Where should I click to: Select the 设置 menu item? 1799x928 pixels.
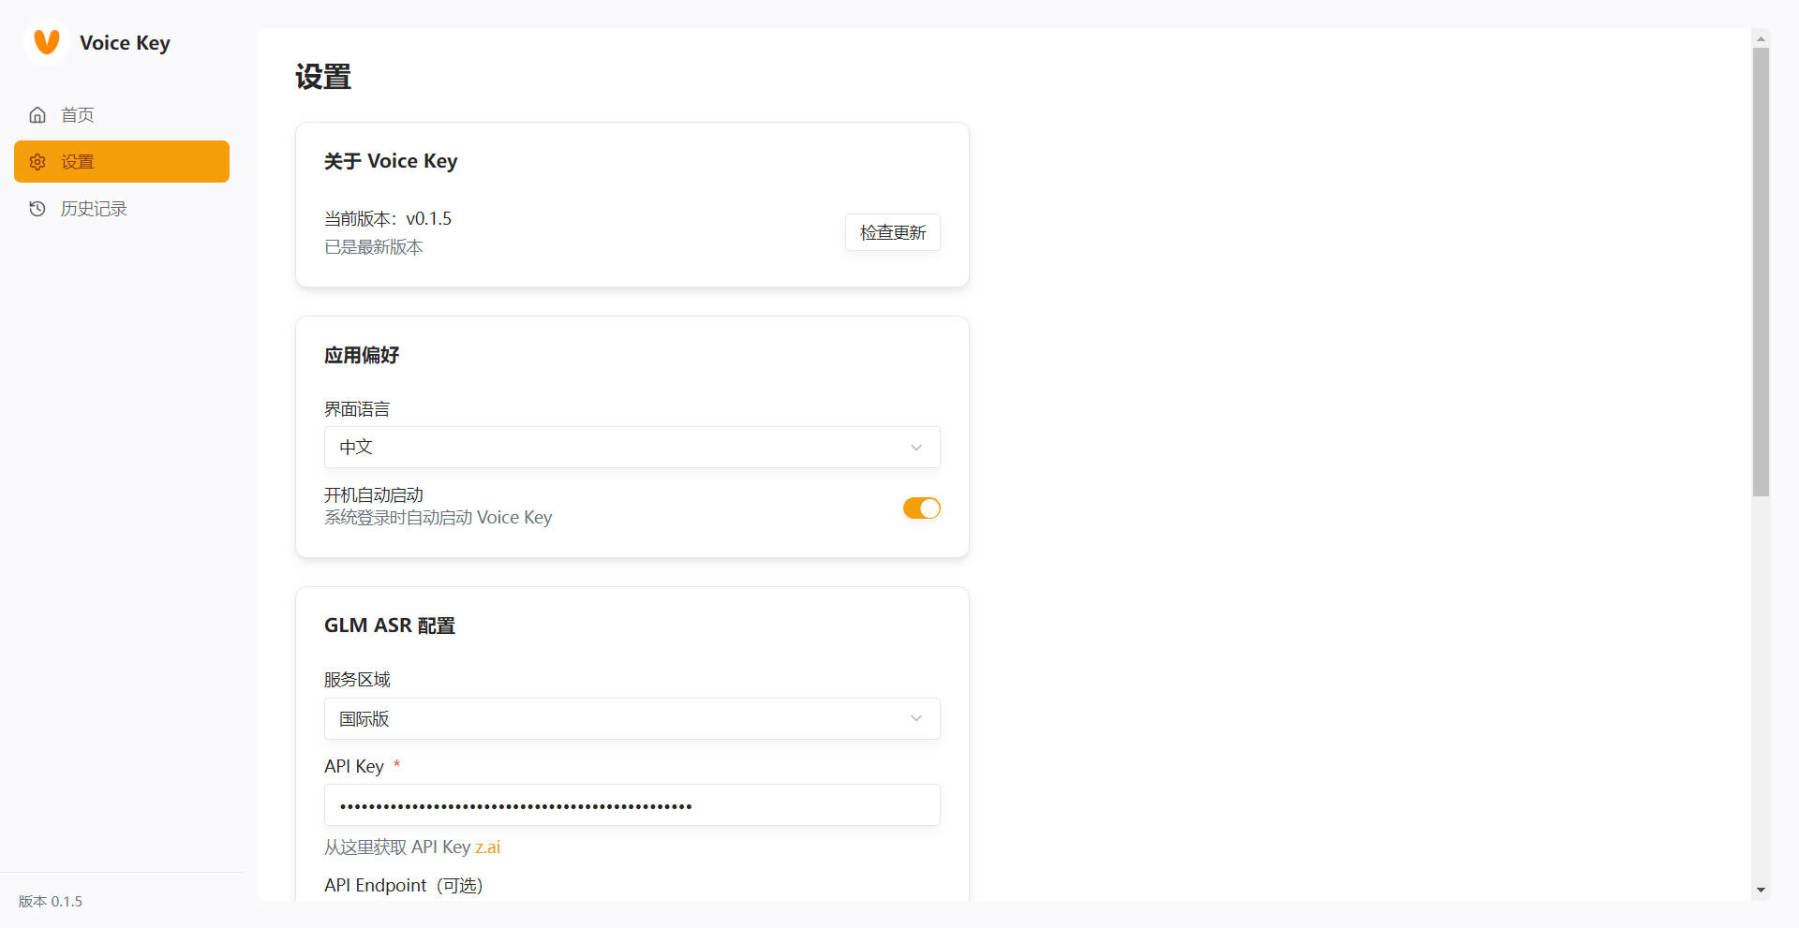point(122,162)
